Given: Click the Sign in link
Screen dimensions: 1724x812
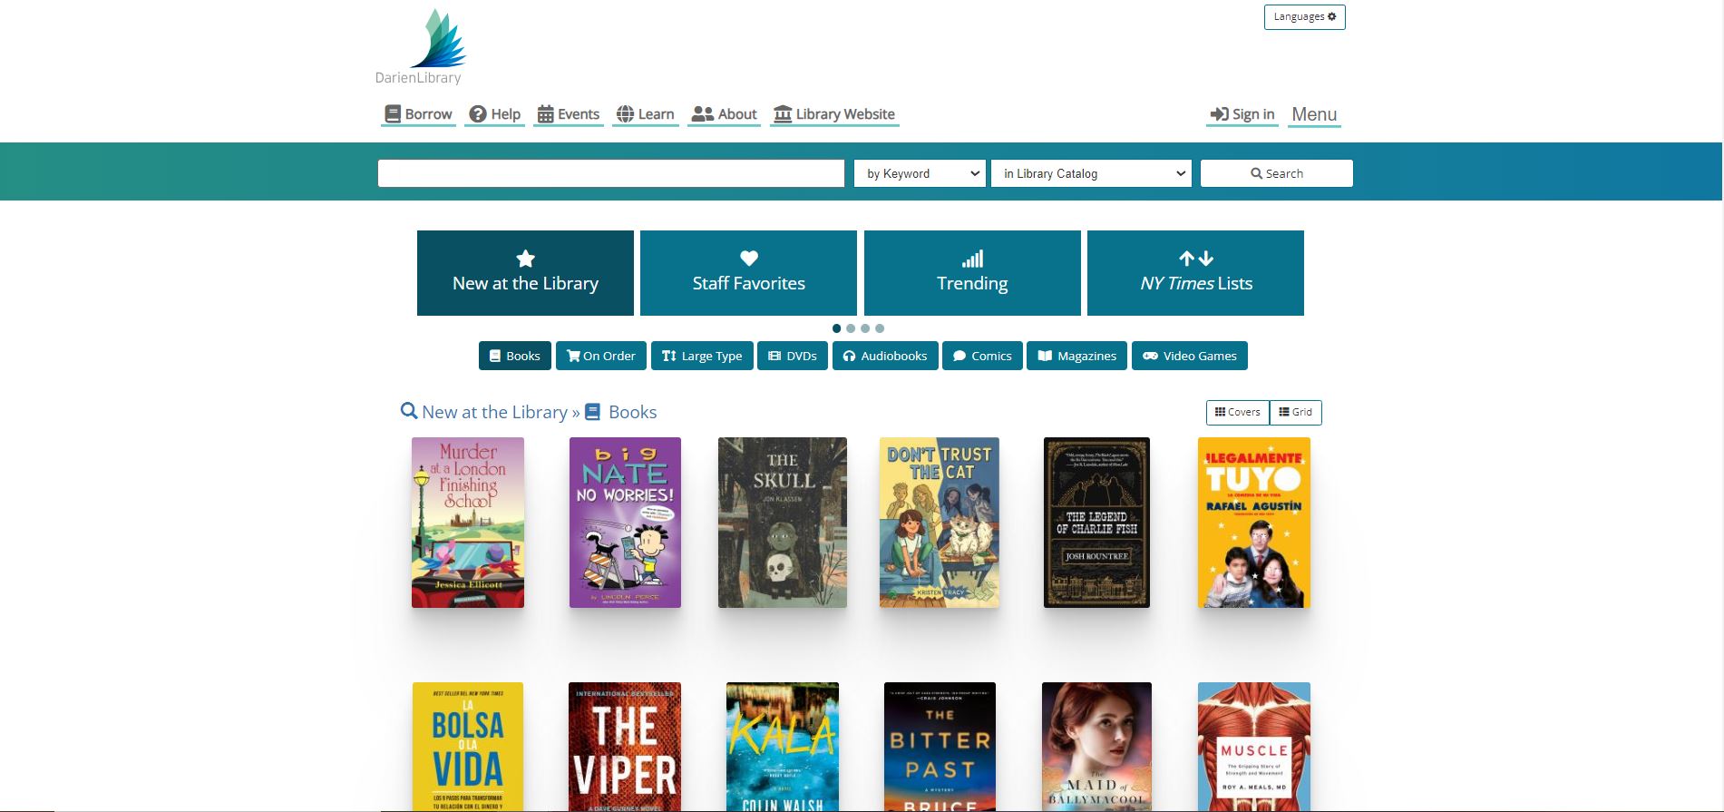Looking at the screenshot, I should click(1242, 114).
